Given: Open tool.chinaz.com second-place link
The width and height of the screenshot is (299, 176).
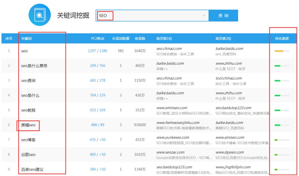Looking at the screenshot, I should (x=229, y=78).
